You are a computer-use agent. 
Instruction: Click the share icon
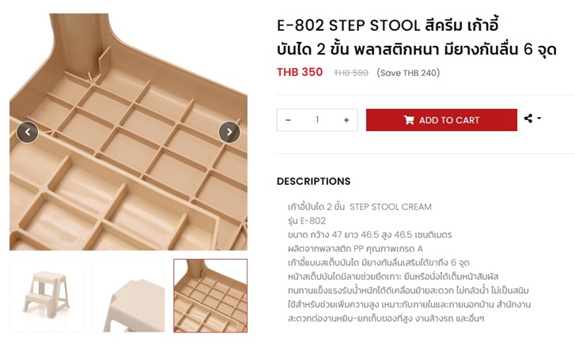pos(528,118)
